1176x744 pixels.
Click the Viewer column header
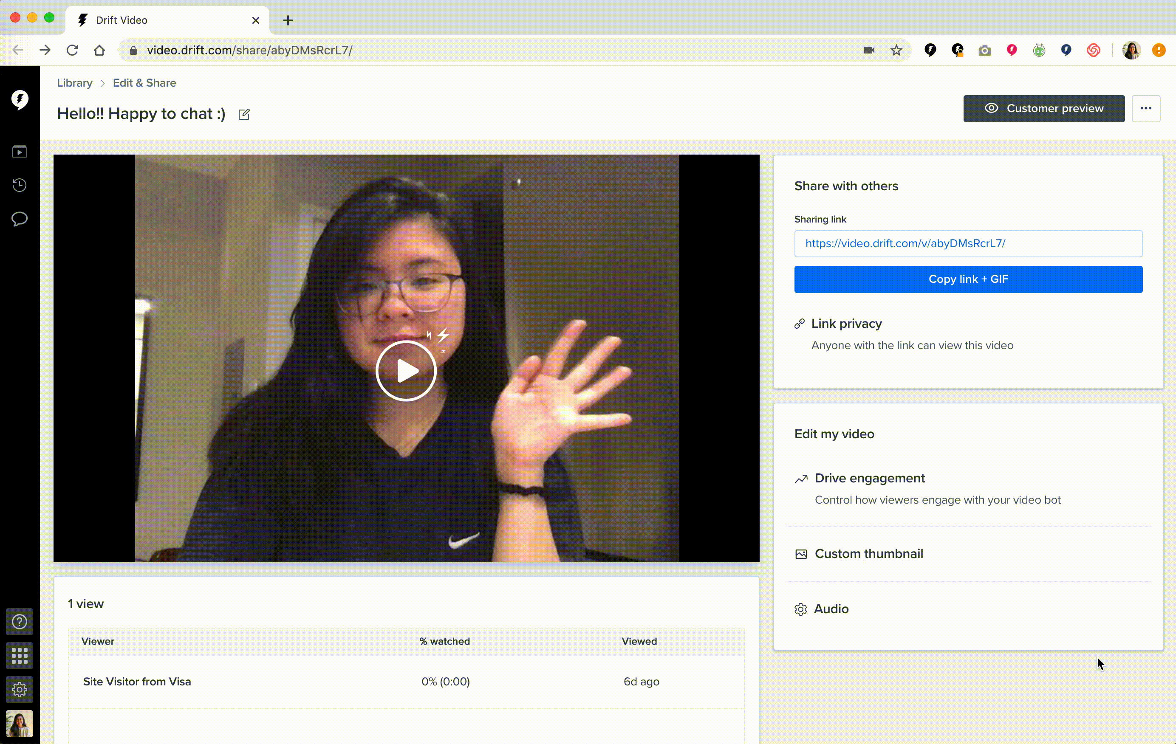pyautogui.click(x=98, y=642)
